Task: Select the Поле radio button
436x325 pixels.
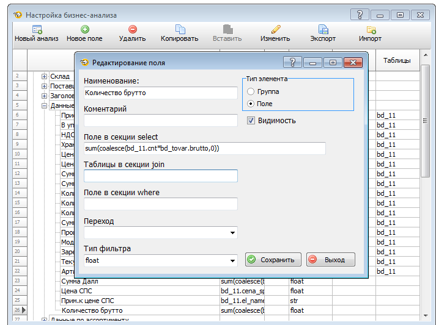Action: point(251,104)
